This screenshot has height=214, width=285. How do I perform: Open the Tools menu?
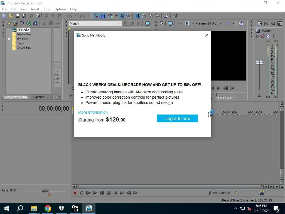47,9
